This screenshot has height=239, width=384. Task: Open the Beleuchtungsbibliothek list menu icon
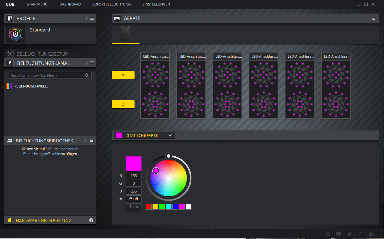pos(92,140)
